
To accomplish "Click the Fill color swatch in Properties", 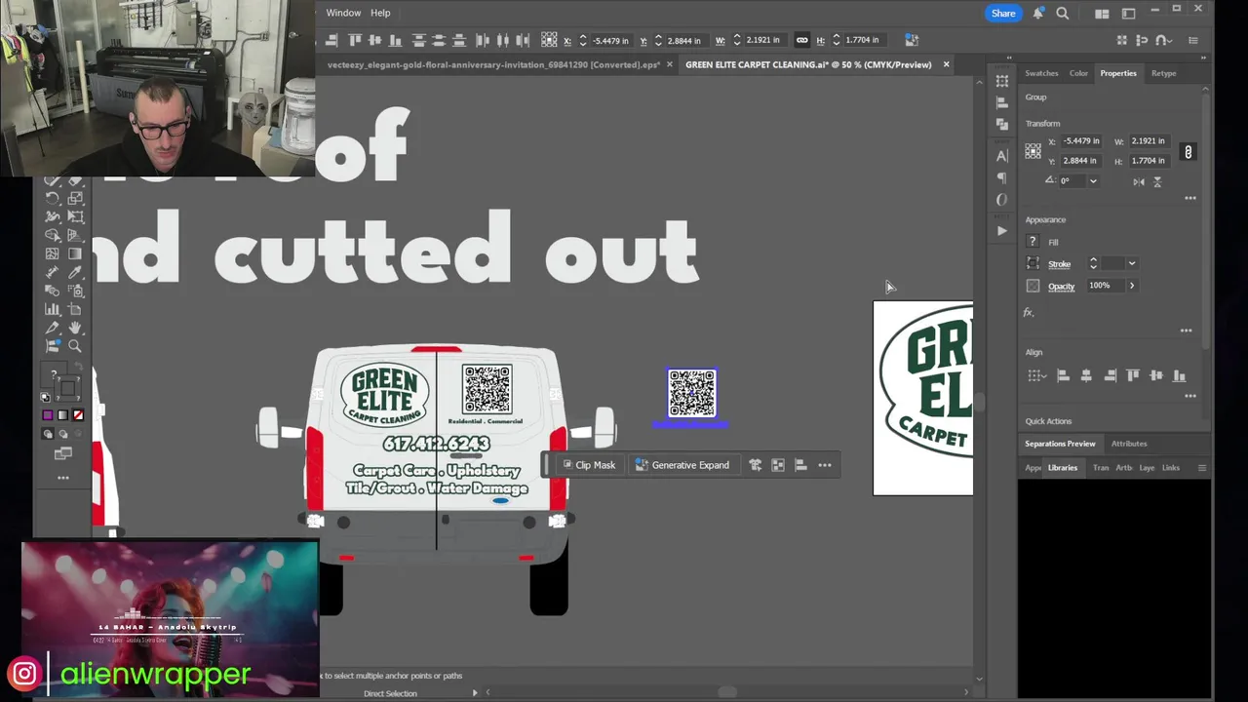I will [x=1033, y=242].
